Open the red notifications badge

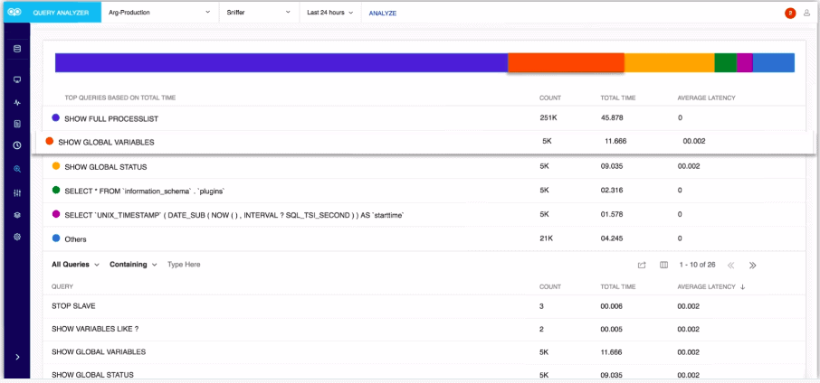tap(790, 13)
